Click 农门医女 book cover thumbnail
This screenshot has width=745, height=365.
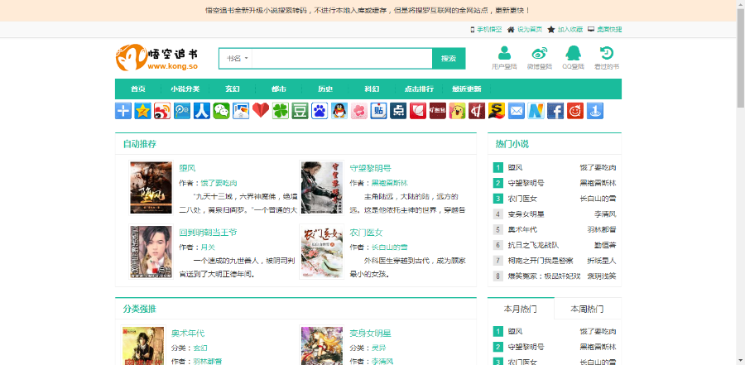(x=322, y=252)
